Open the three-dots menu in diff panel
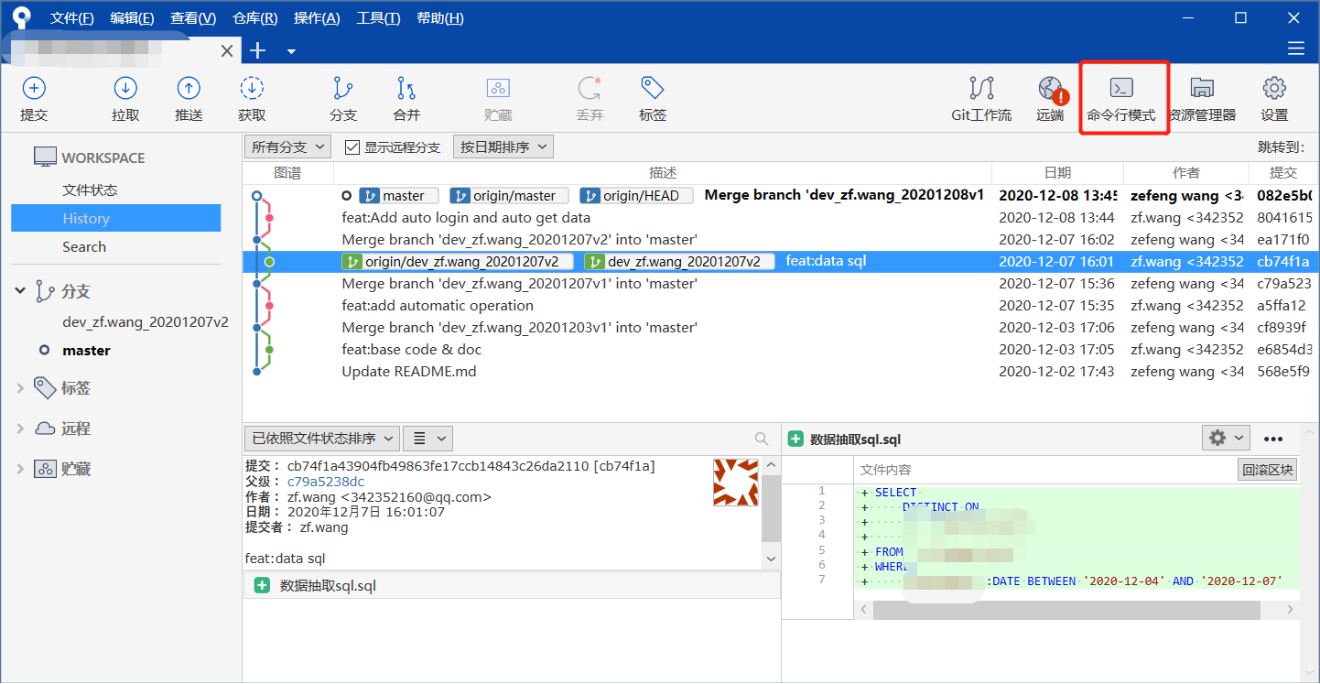Screen dimensions: 1320x684 coord(1273,439)
